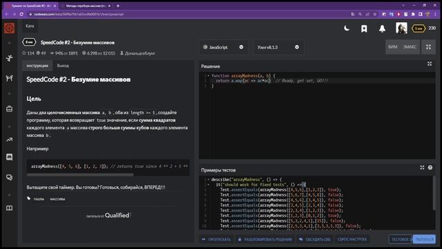The width and height of the screenshot is (442, 249).
Task: Open the docs book sidebar icon
Action: click(x=9, y=208)
